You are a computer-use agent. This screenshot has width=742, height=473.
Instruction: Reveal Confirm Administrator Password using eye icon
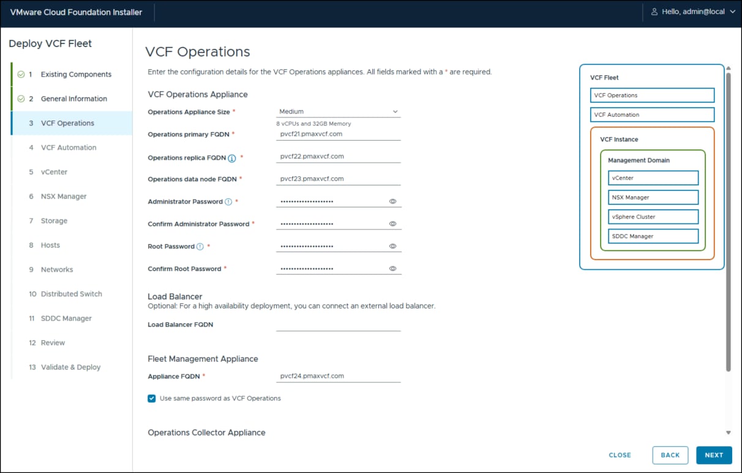393,224
